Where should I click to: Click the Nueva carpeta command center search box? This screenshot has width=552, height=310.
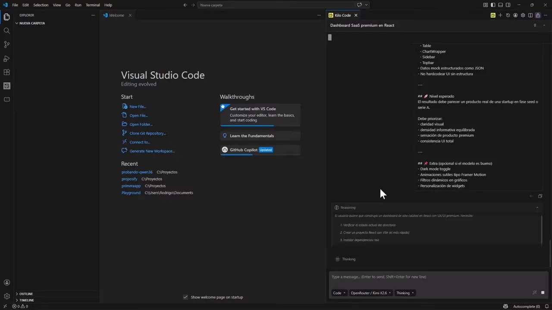(276, 5)
